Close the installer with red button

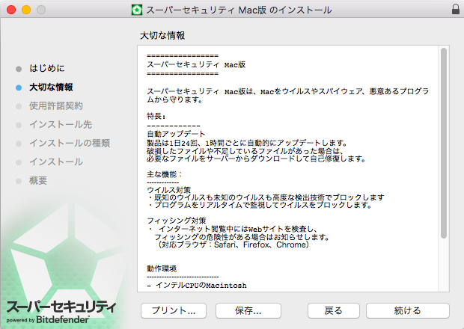pyautogui.click(x=11, y=10)
